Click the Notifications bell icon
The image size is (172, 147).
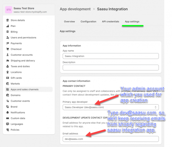coord(8,113)
